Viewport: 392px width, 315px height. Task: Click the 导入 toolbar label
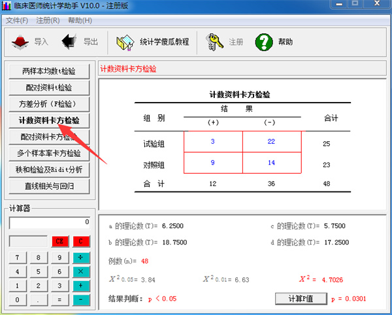coord(41,42)
